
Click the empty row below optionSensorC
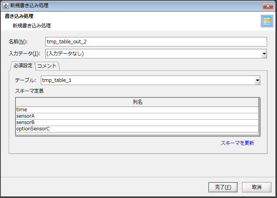137,134
